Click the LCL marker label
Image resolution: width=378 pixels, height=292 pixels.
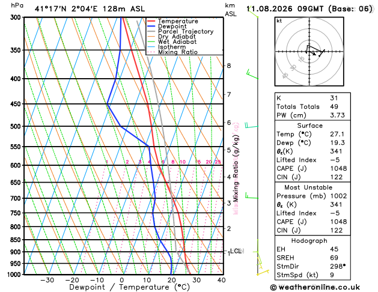tap(236, 251)
